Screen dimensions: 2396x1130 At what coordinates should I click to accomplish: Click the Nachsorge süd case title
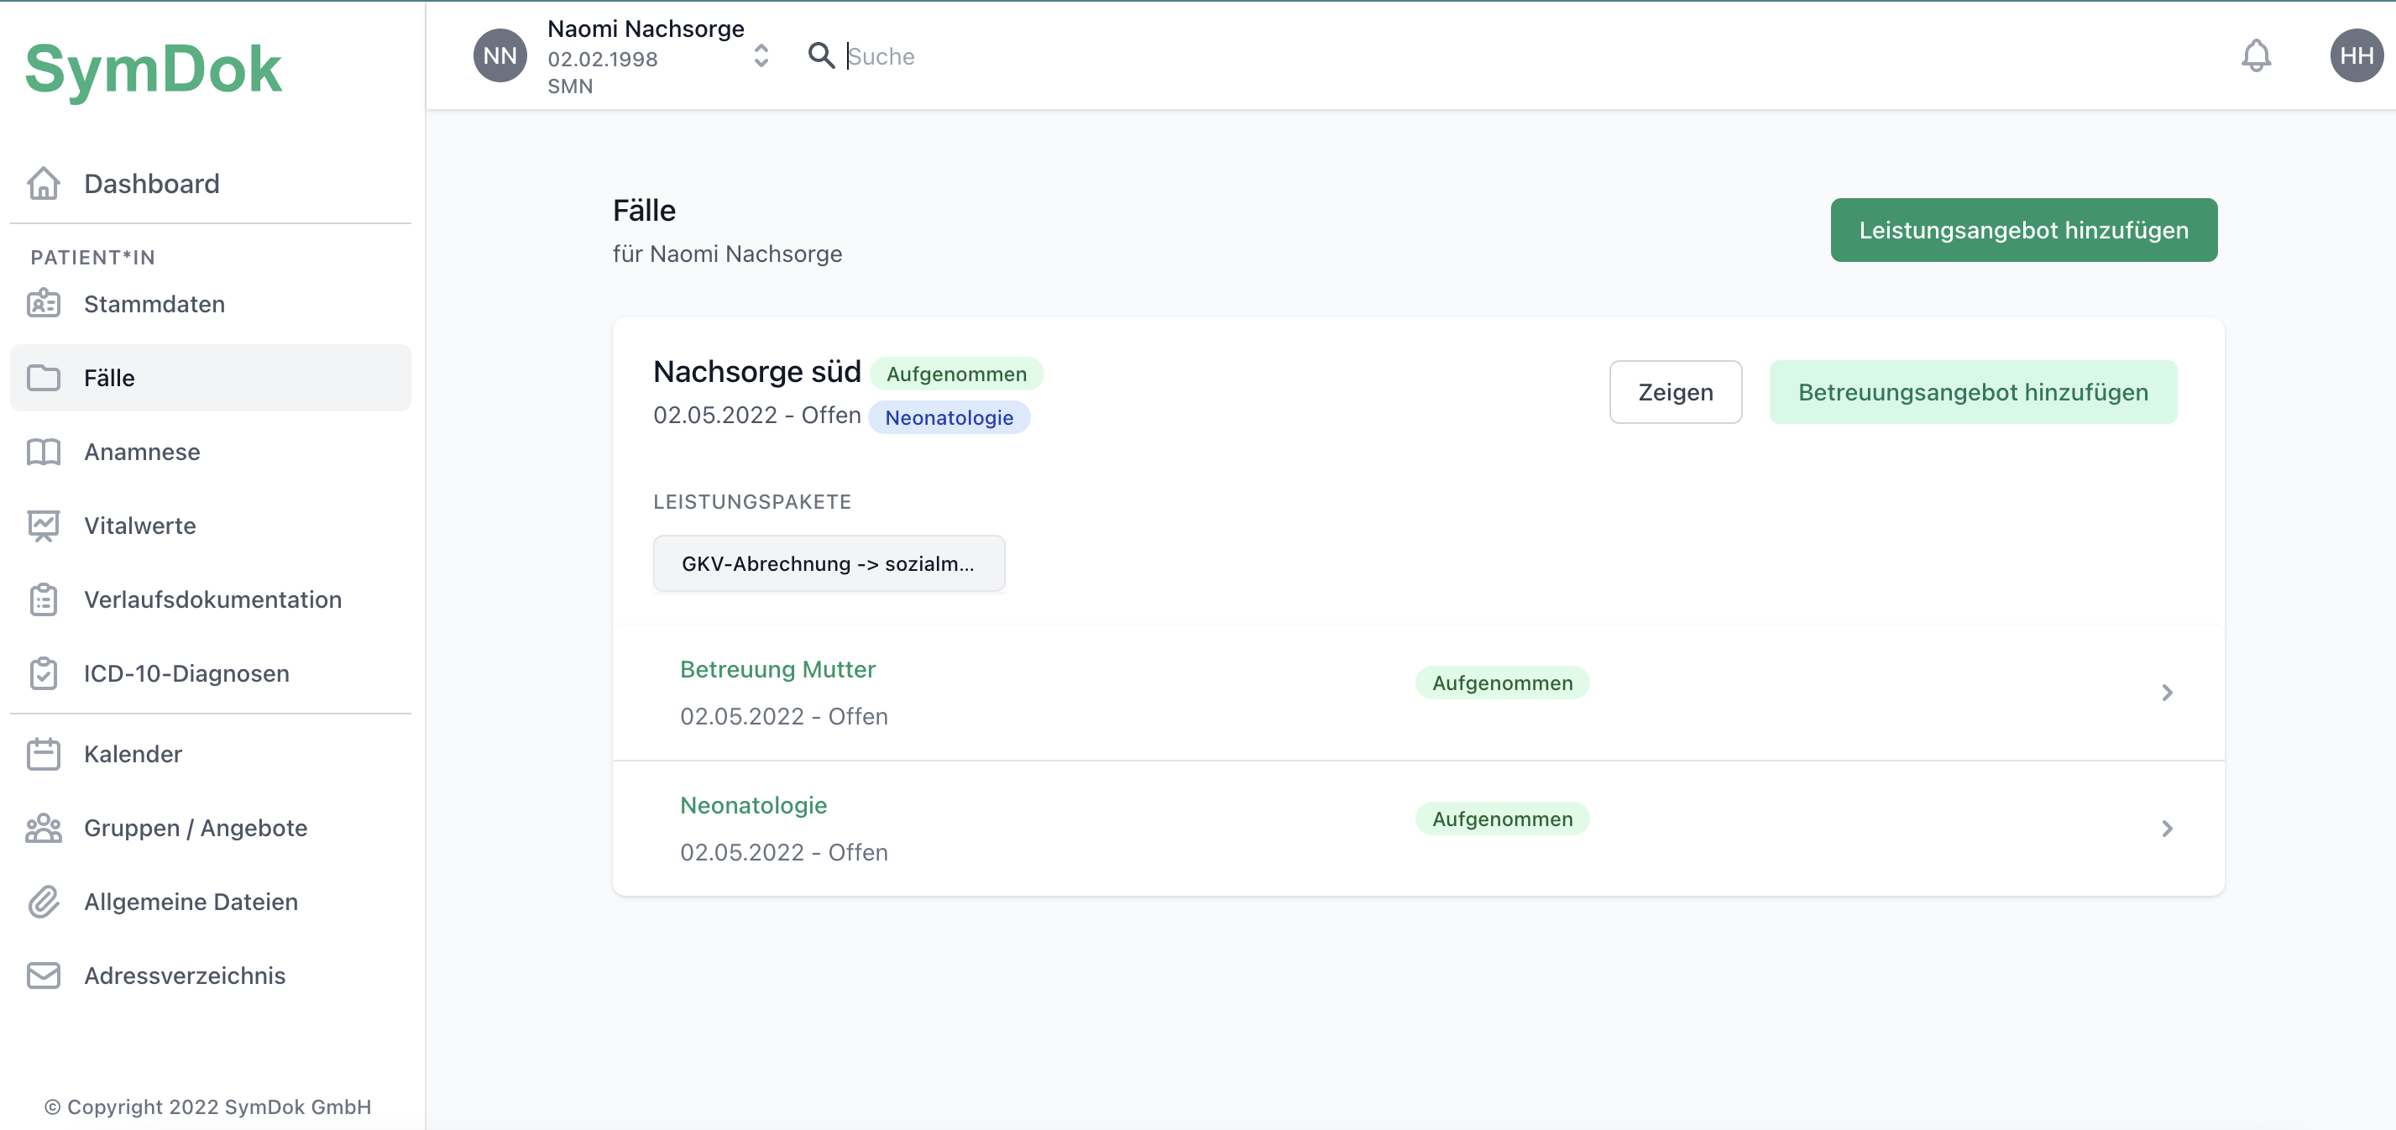757,372
